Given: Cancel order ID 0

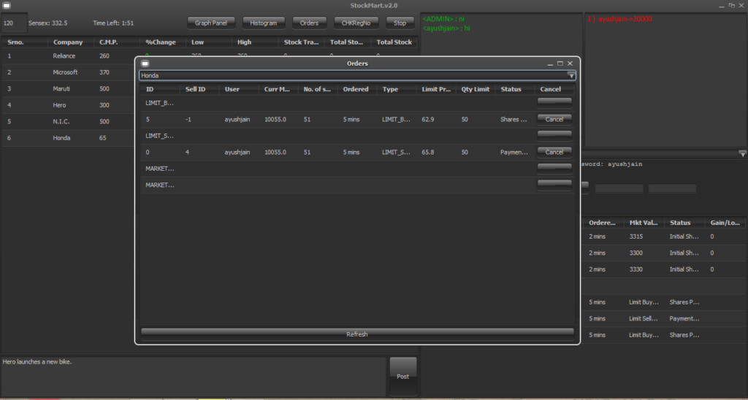Looking at the screenshot, I should [x=554, y=152].
